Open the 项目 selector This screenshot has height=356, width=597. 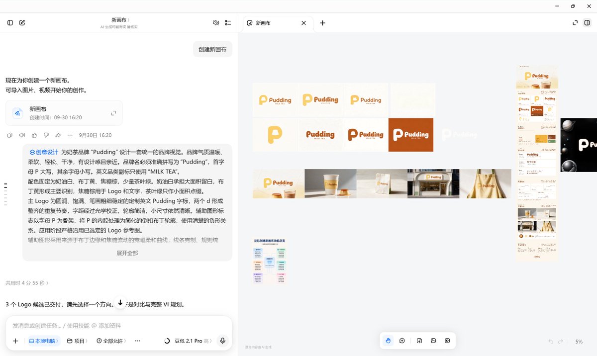77,341
